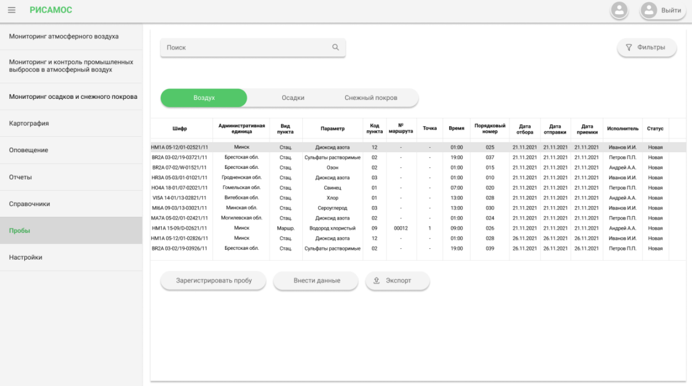Switch to the Воздух tab
Viewport: 692px width, 386px height.
tap(204, 98)
